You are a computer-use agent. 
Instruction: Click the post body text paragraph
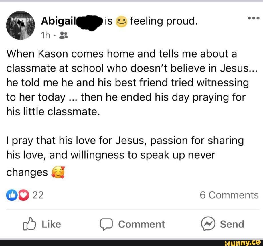click(128, 83)
